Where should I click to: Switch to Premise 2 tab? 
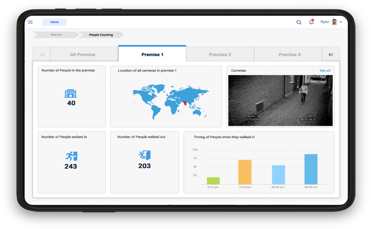pyautogui.click(x=220, y=55)
